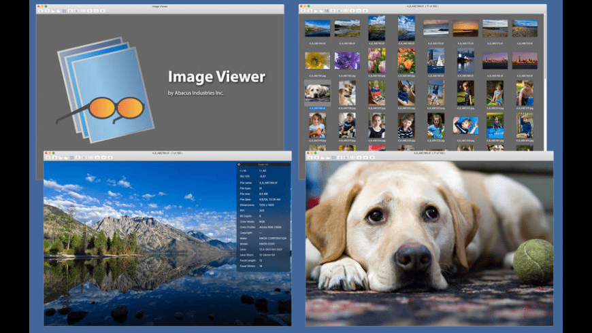The image size is (592, 333).
Task: Click the thumbnail browser window title bar
Action: (423, 6)
